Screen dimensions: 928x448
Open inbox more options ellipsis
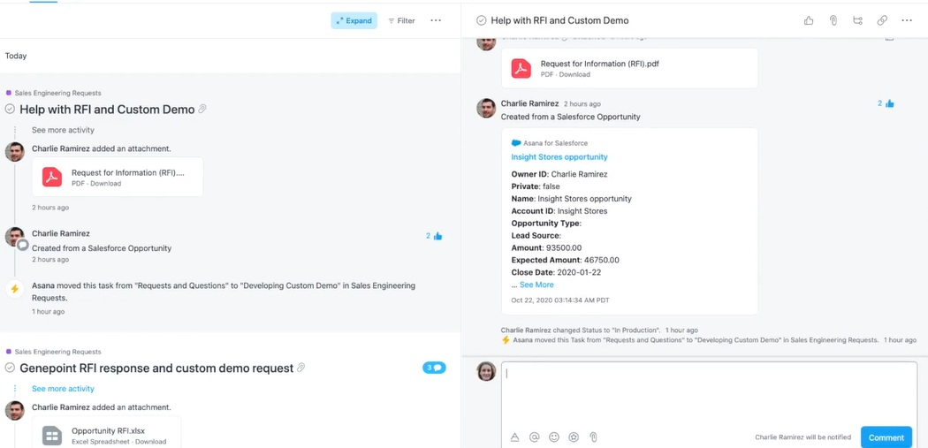pos(437,20)
